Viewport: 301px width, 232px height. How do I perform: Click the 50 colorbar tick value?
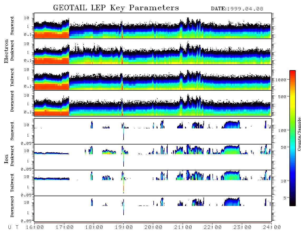[284, 147]
